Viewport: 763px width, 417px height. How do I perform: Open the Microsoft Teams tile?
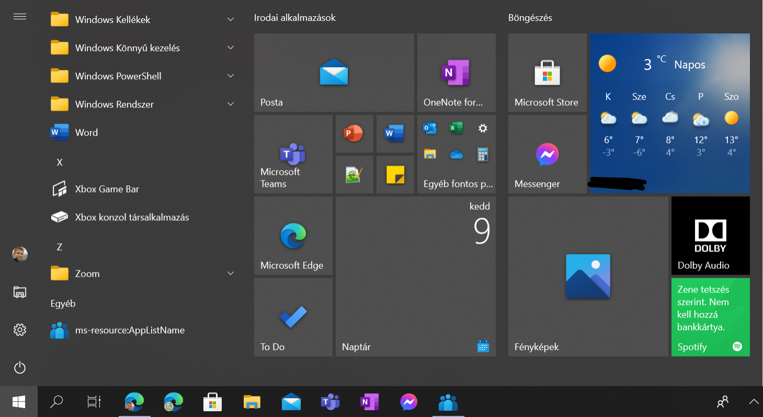click(293, 154)
